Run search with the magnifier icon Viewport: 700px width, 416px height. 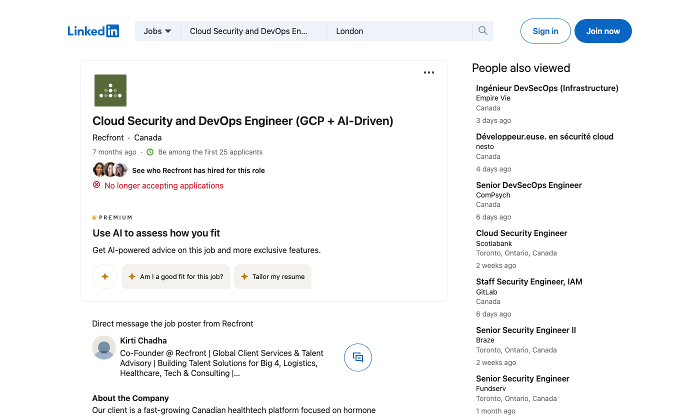482,31
